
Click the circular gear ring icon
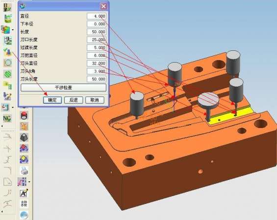(x=7, y=63)
